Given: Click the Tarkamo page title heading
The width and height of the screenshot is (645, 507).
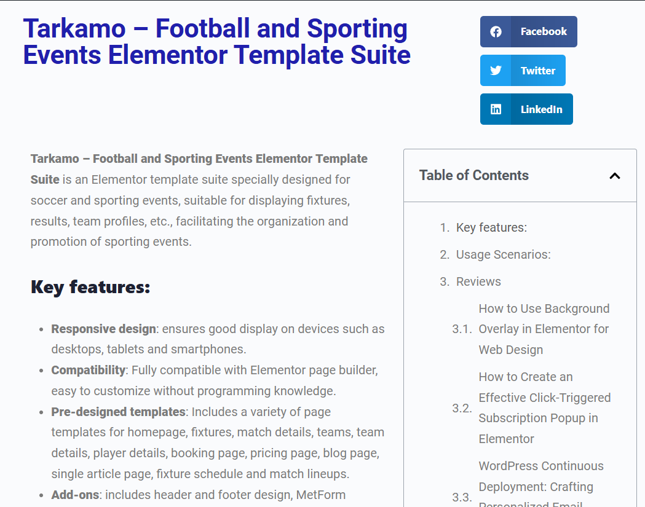Looking at the screenshot, I should (216, 42).
